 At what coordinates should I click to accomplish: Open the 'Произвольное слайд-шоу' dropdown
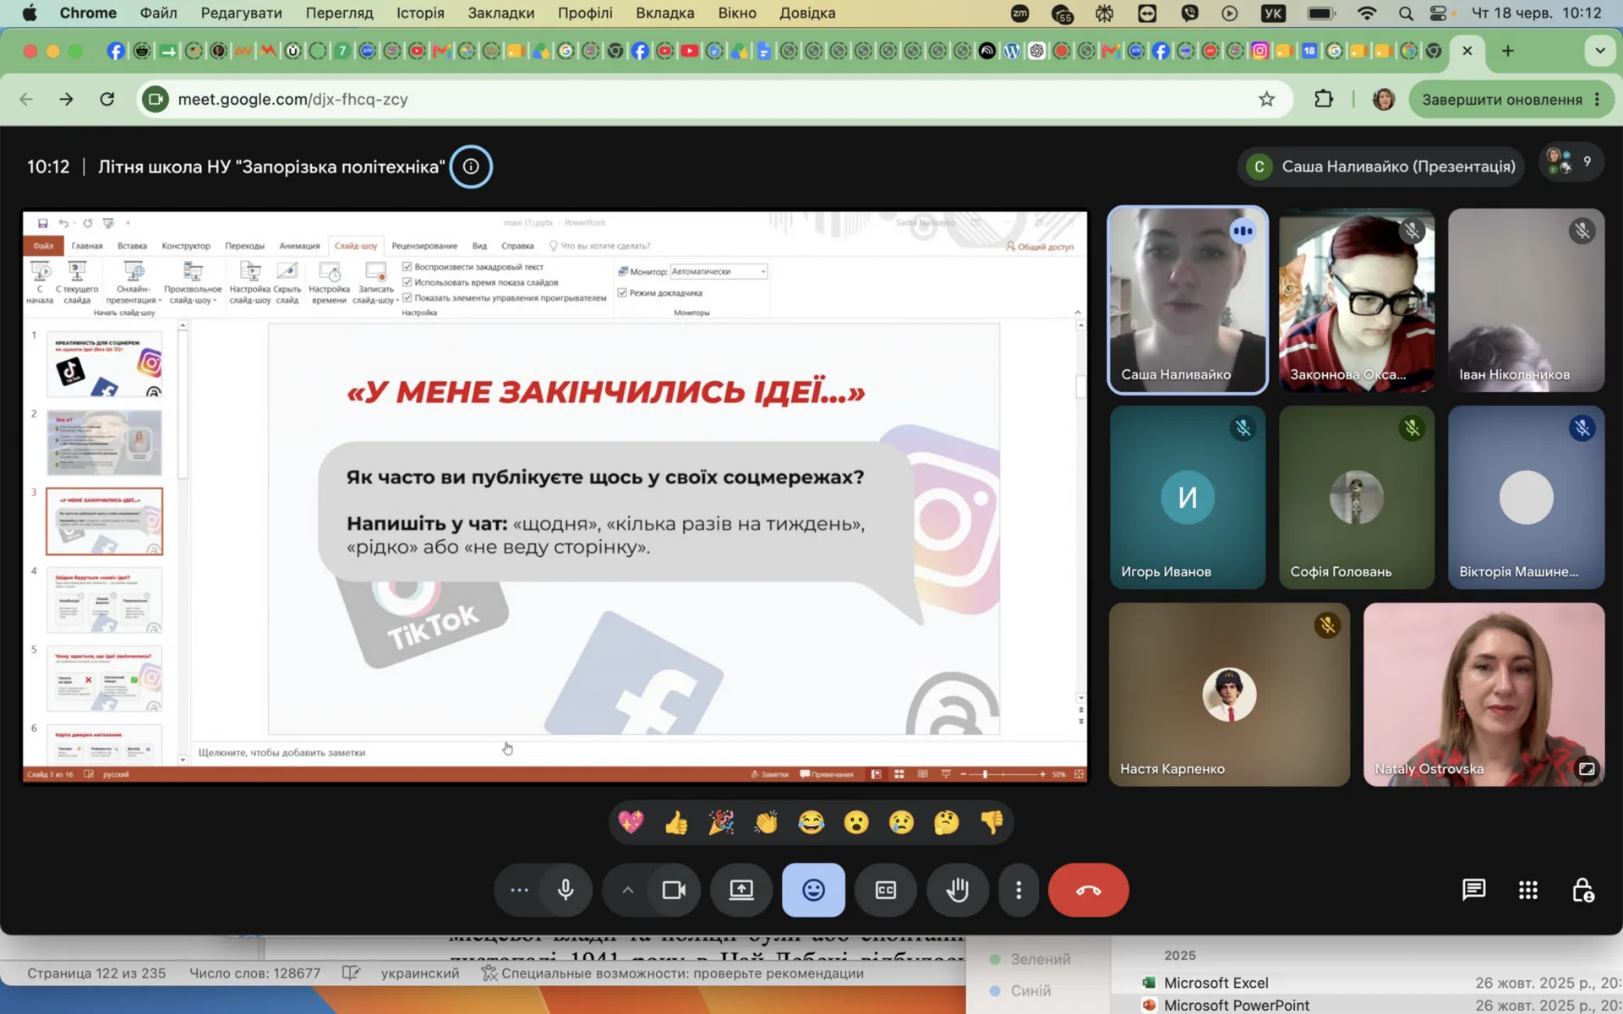tap(193, 282)
